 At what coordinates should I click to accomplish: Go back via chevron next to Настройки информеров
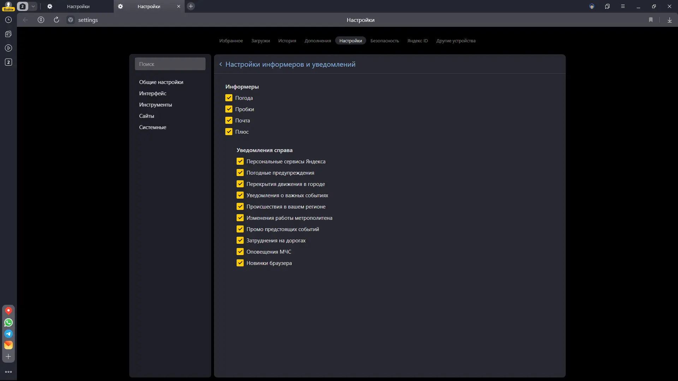click(221, 64)
